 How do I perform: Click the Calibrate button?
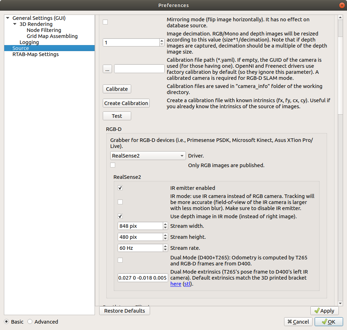point(117,89)
